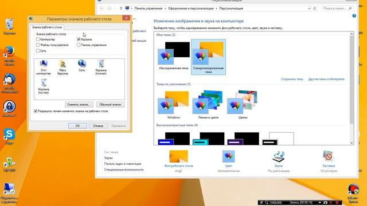Click the themes list vertical scrollbar
The width and height of the screenshot is (367, 206).
point(352,80)
